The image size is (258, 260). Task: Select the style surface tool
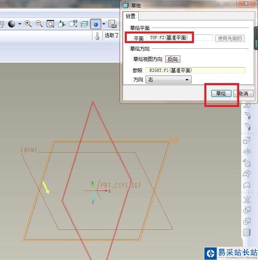tap(247, 185)
